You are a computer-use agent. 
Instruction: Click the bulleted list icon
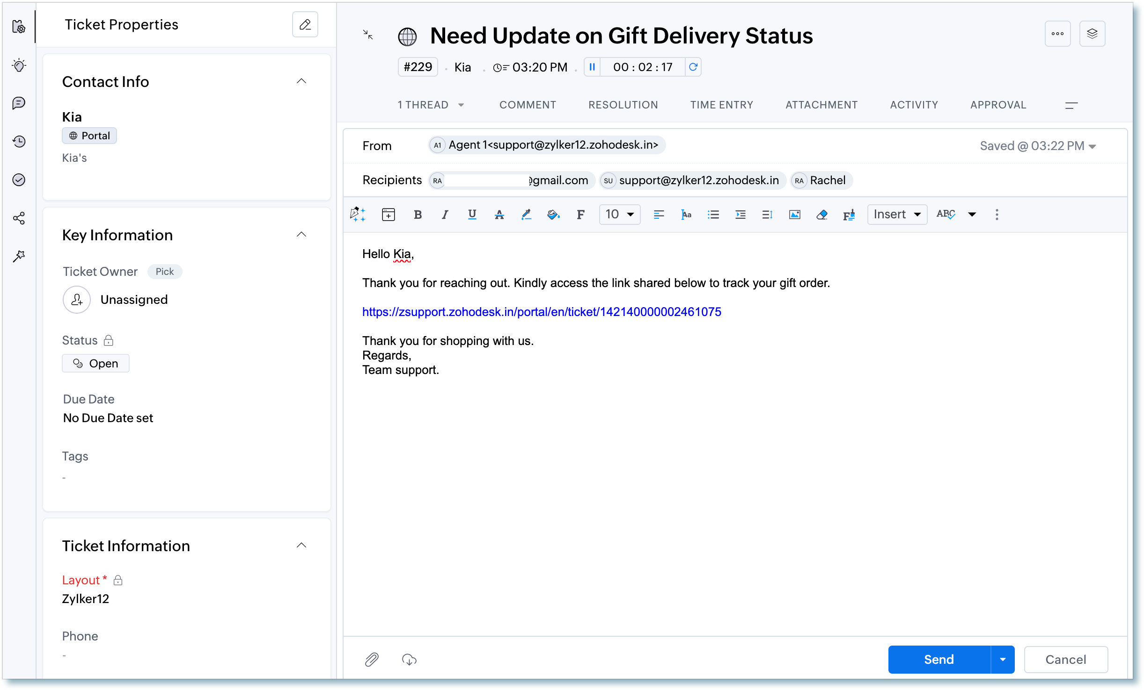(x=713, y=215)
